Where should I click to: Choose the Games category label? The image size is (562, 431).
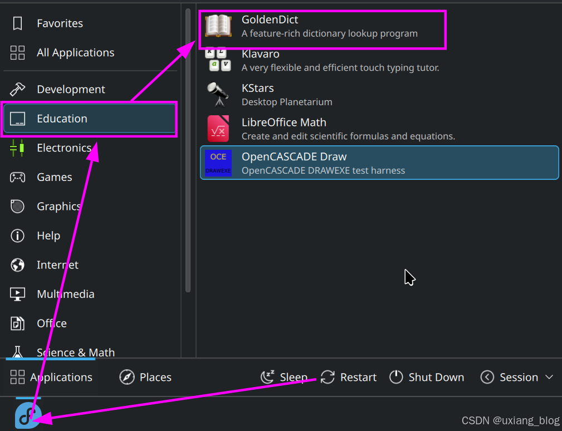click(x=55, y=177)
